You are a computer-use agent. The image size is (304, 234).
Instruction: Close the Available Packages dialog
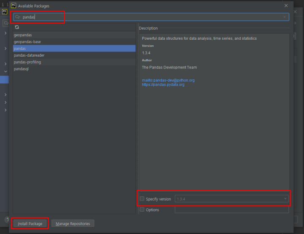(x=286, y=5)
